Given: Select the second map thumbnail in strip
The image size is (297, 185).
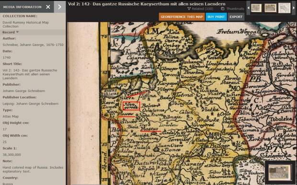Looking at the screenshot, I should click(270, 8).
